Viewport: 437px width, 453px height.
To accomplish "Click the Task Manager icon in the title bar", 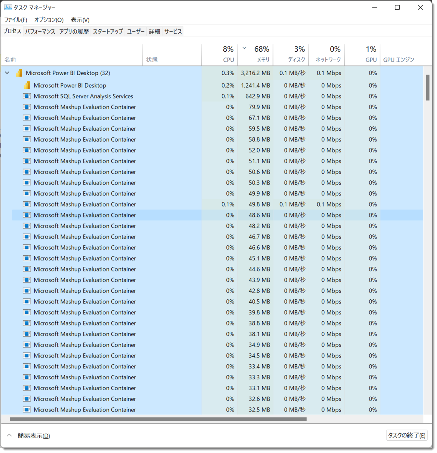I will coord(8,7).
